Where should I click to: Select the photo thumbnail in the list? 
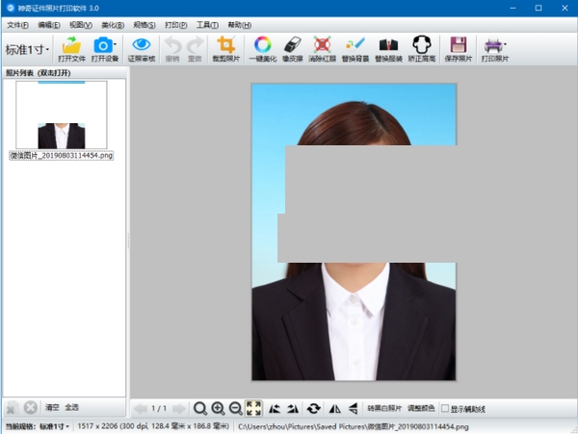click(61, 115)
